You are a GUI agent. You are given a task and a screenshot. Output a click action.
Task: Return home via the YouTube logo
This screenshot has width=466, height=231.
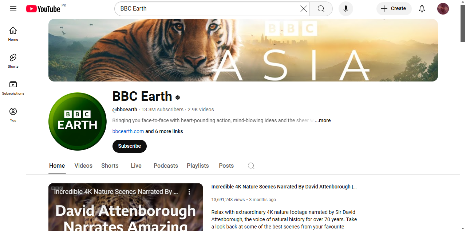(43, 8)
